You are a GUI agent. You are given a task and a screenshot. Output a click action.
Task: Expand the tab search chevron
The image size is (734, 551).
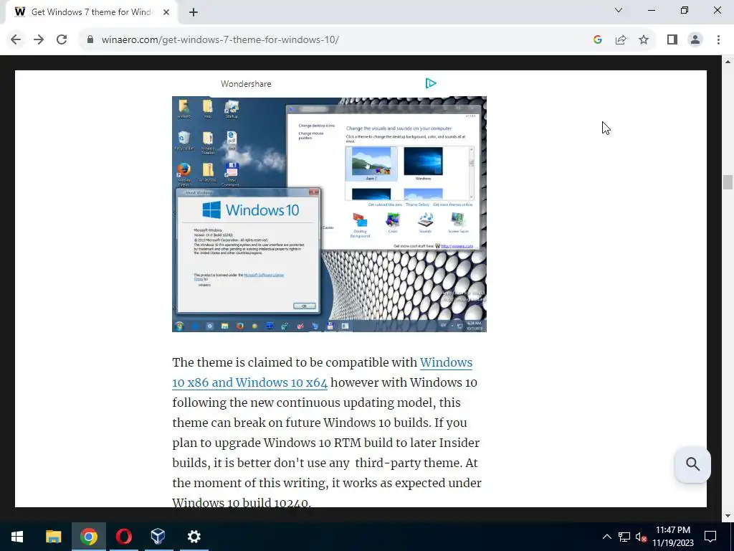[x=619, y=10]
